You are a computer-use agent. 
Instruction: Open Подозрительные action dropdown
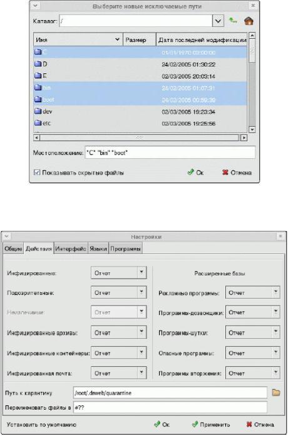(141, 292)
